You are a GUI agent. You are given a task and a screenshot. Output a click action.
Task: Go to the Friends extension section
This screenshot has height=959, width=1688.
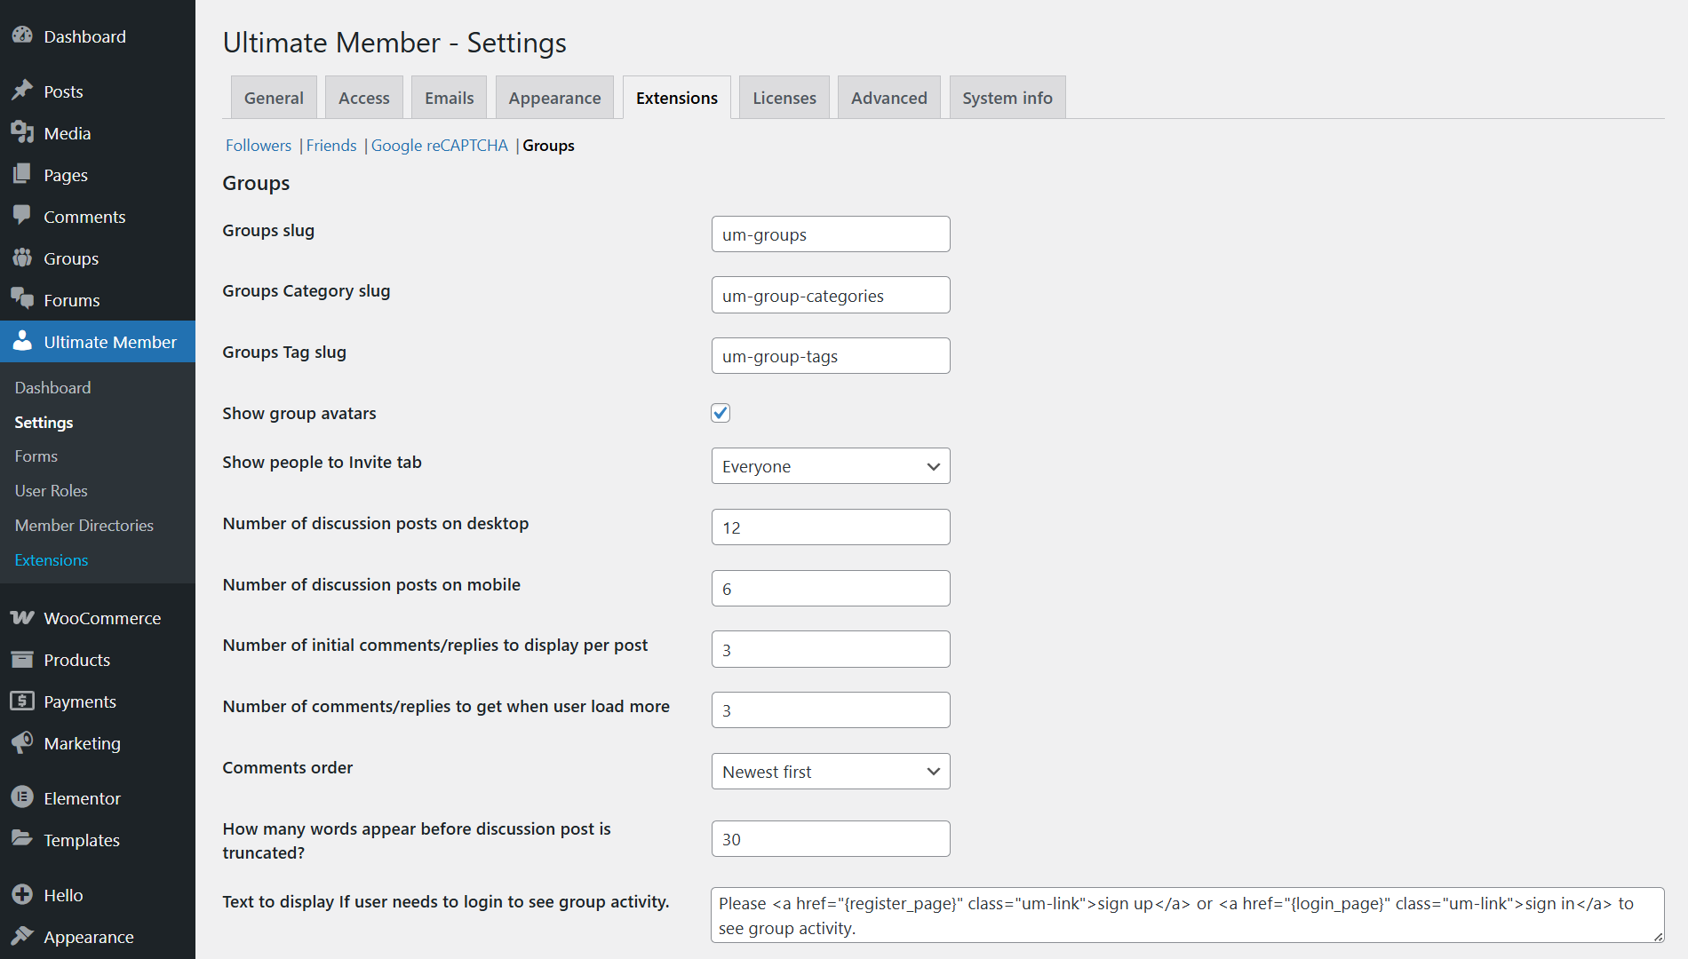pyautogui.click(x=331, y=146)
